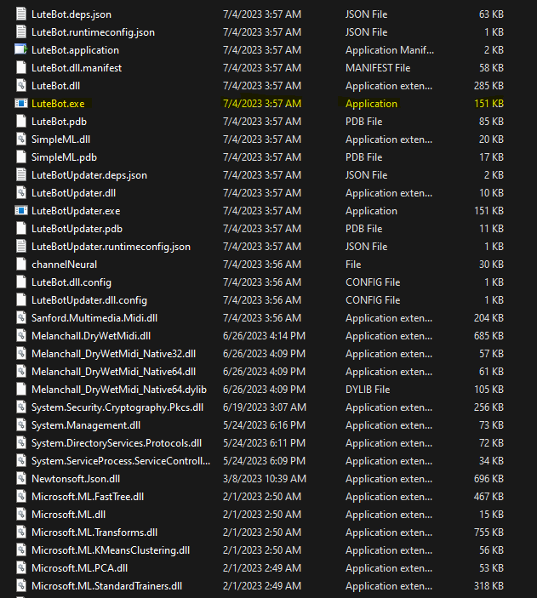The width and height of the screenshot is (537, 598).
Task: Click the LuteBot.exe application icon
Action: (21, 104)
